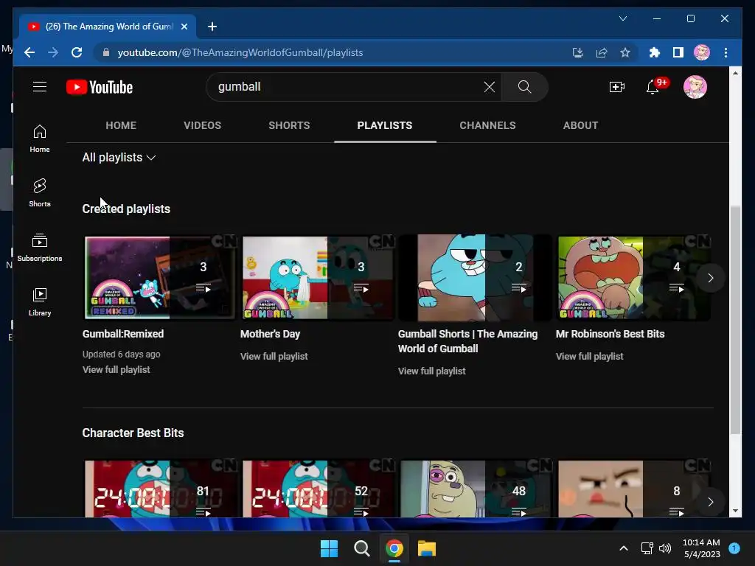Open the 48-video playlist thumbnail
The image size is (755, 566).
[x=476, y=489]
